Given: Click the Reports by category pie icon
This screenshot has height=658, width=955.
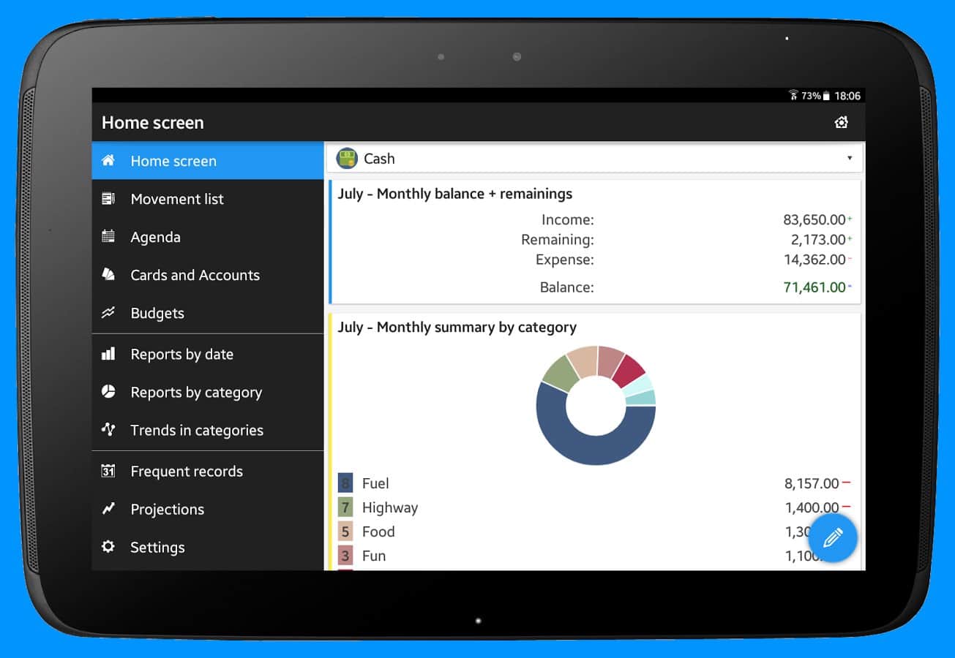Looking at the screenshot, I should [108, 392].
